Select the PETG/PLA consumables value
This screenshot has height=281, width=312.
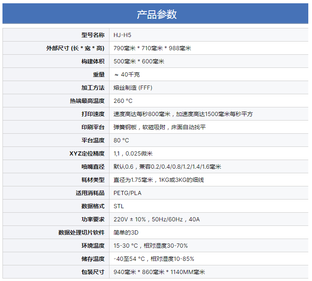pyautogui.click(x=127, y=193)
